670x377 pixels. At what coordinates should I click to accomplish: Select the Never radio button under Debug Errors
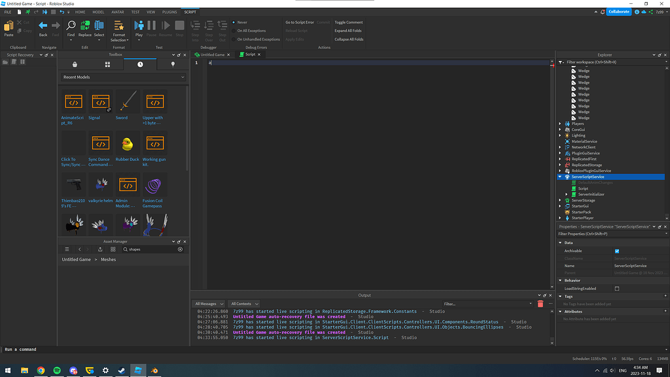coord(234,22)
